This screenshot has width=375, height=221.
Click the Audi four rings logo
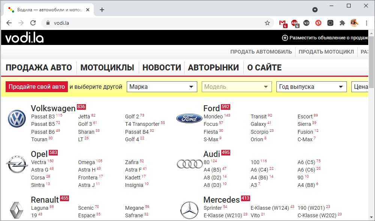pos(189,164)
